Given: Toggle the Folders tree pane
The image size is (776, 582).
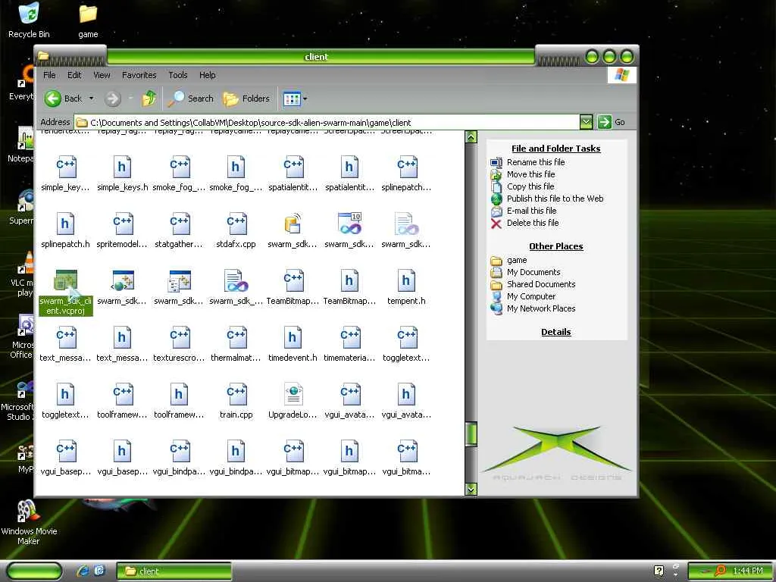Looking at the screenshot, I should coord(247,99).
